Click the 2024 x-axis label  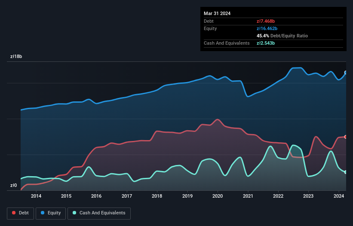(x=339, y=196)
